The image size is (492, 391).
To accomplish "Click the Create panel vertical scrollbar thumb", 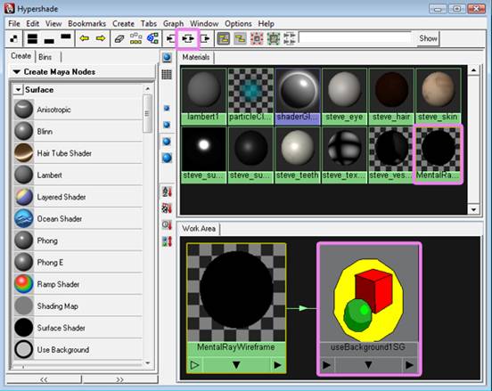I will point(147,113).
